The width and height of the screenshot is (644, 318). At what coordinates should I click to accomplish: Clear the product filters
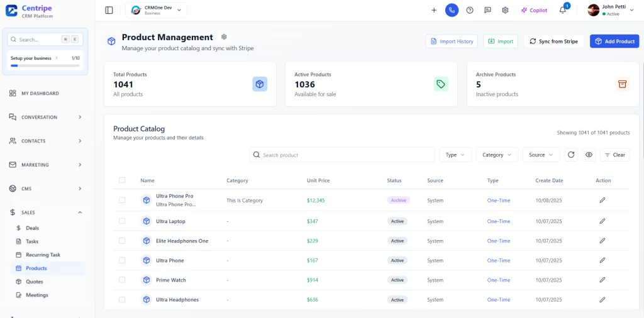tap(615, 155)
